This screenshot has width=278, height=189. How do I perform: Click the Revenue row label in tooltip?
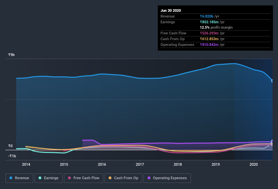pyautogui.click(x=168, y=16)
